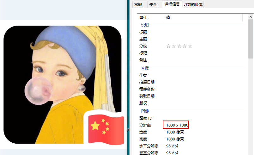Image resolution: width=254 pixels, height=155 pixels.
Task: Select the 分辨率 value 1080 x 1080
Action: [x=177, y=125]
